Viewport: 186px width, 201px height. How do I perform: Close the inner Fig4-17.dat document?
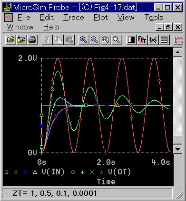[x=178, y=27]
